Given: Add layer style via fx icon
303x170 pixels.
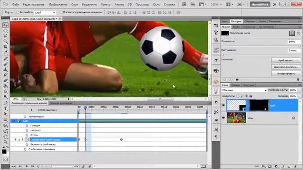Looking at the screenshot, I should [x=263, y=166].
